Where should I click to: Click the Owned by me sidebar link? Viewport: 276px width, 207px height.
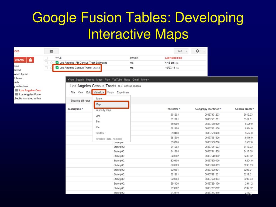coord(21,74)
